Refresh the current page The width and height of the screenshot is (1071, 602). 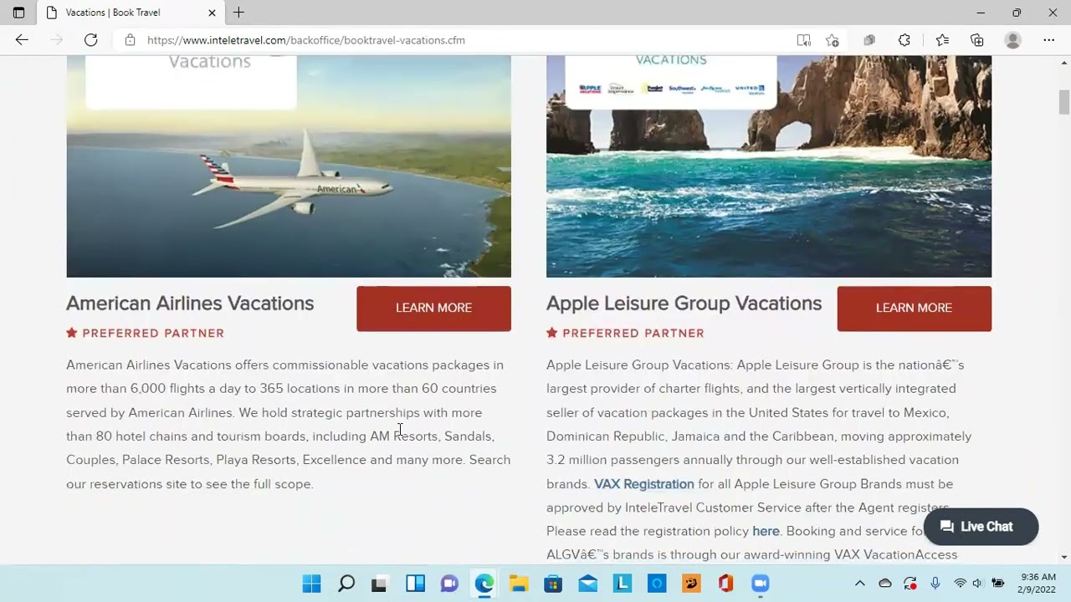[90, 40]
